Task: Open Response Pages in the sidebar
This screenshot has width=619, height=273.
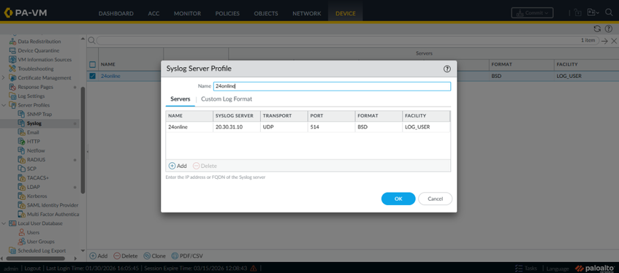Action: (x=35, y=87)
